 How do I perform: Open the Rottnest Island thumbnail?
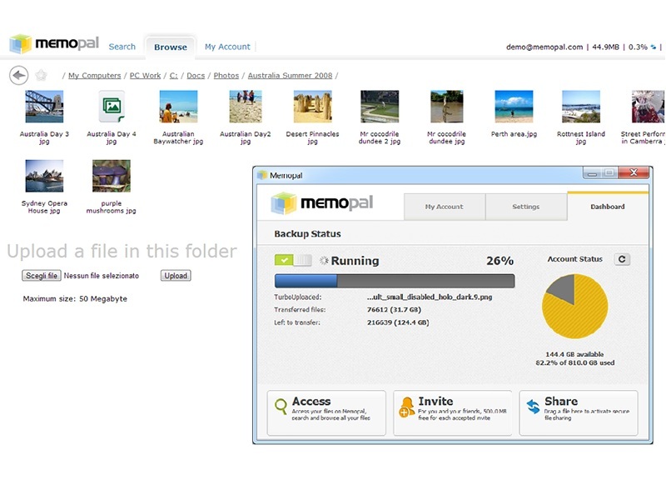coord(581,107)
